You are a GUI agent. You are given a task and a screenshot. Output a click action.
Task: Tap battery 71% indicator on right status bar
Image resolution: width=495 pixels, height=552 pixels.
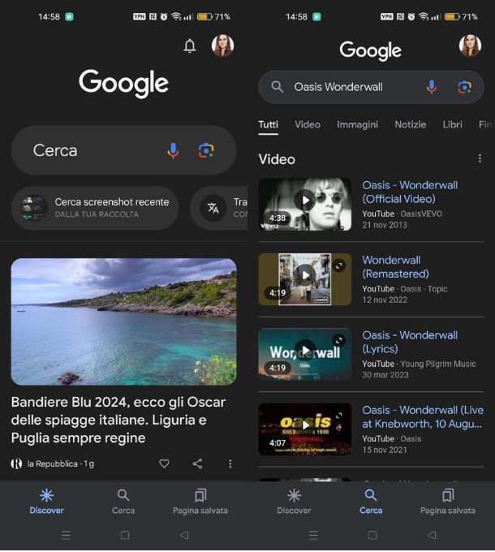[461, 16]
